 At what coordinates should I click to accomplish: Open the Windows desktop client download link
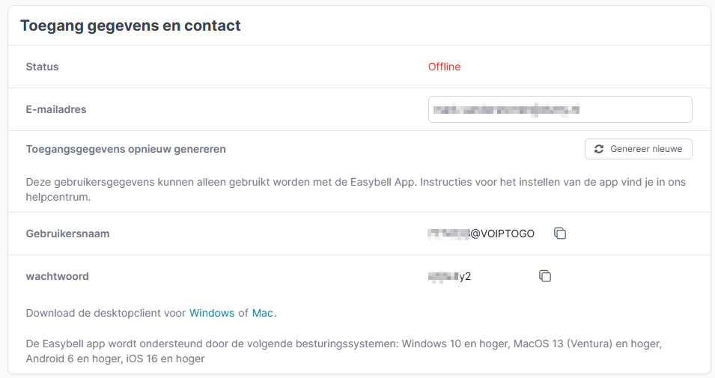(x=212, y=313)
